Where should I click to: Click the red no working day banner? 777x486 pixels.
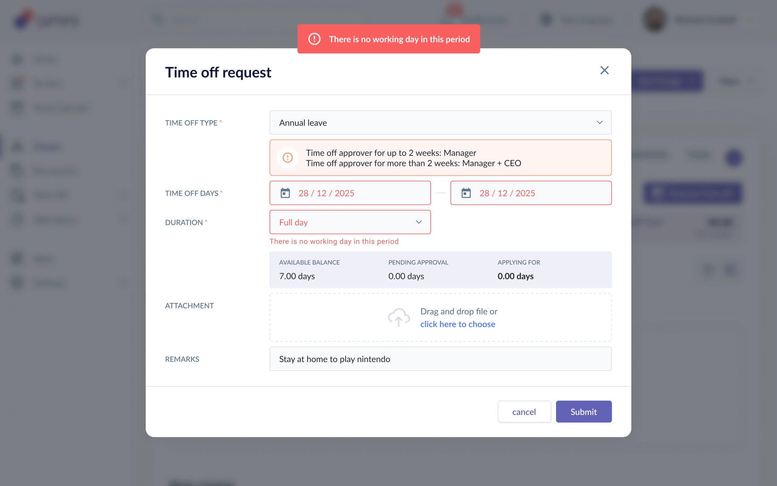tap(388, 39)
